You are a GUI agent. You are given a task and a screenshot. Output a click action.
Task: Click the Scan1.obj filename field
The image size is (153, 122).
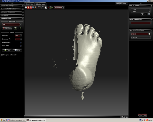pos(141,37)
